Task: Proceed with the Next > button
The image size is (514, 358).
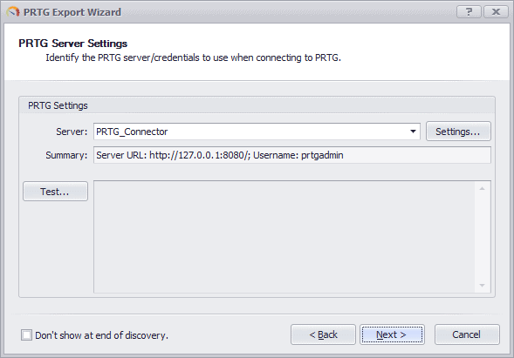Action: (x=392, y=334)
